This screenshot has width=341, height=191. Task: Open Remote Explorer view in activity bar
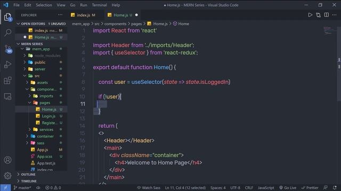pyautogui.click(x=7, y=97)
